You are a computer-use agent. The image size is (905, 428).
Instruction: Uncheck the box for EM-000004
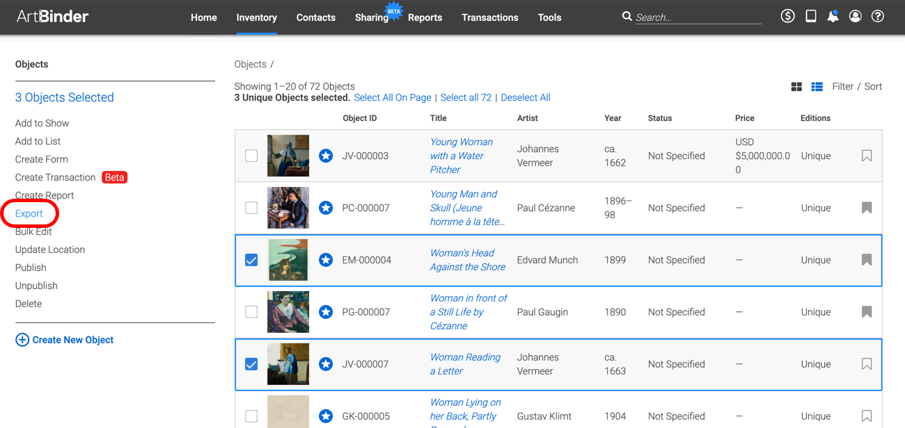click(251, 260)
